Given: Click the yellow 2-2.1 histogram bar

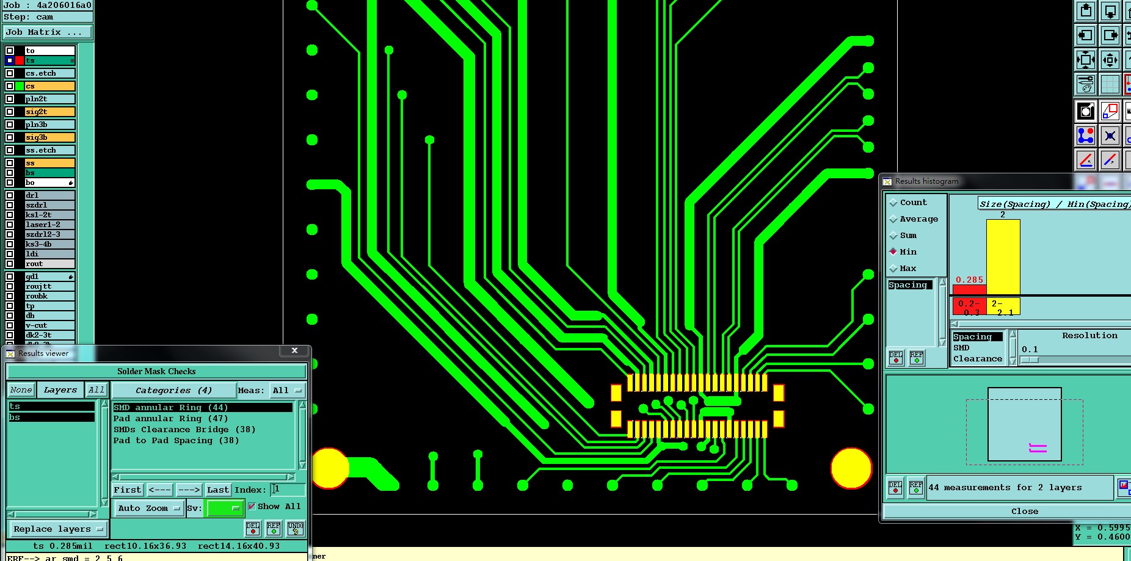Looking at the screenshot, I should 1003,257.
